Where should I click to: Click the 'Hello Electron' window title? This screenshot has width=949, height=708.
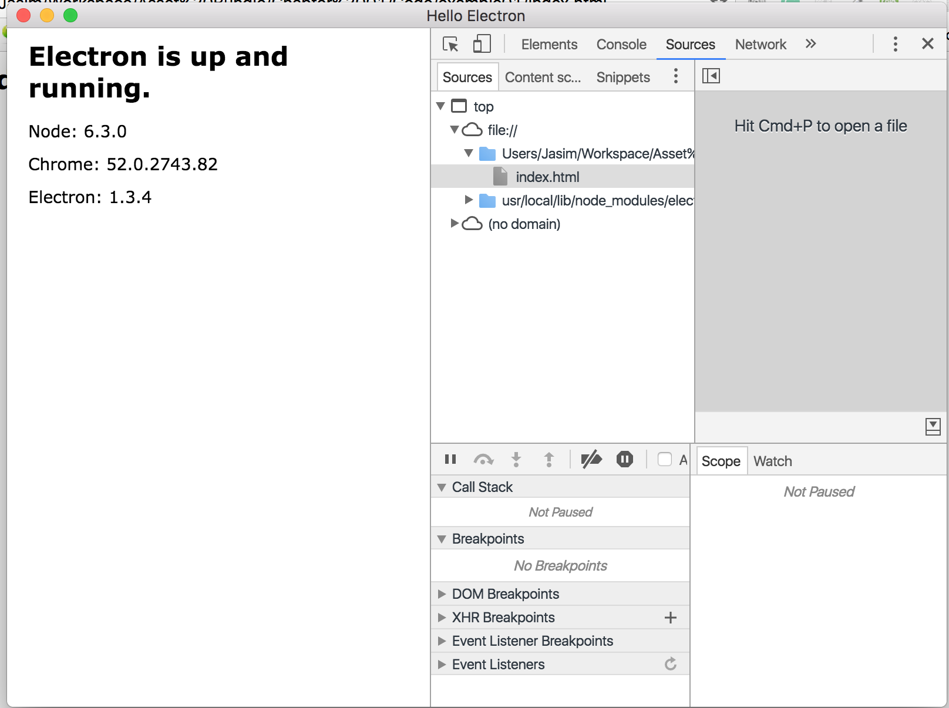[476, 16]
